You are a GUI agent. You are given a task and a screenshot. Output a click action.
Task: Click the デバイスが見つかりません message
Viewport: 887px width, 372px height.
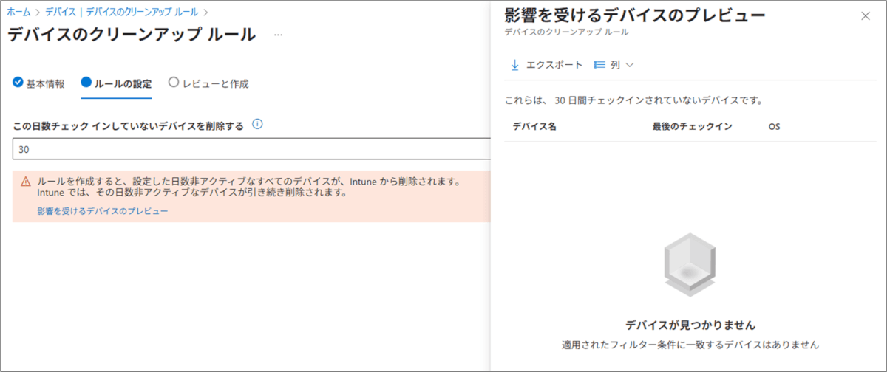690,325
